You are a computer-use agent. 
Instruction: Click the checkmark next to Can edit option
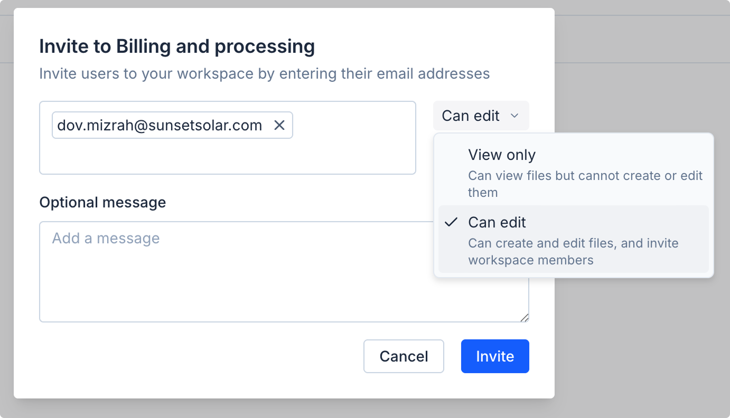click(451, 222)
